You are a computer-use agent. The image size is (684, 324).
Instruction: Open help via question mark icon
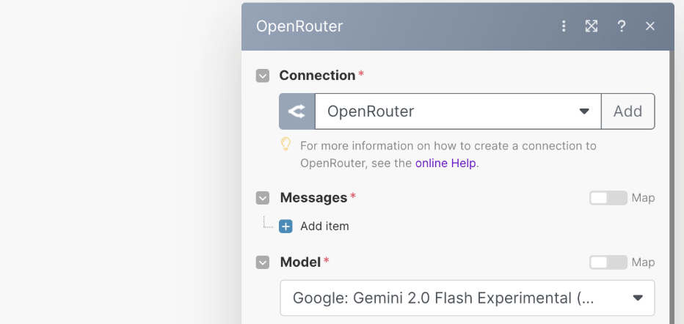click(x=622, y=26)
